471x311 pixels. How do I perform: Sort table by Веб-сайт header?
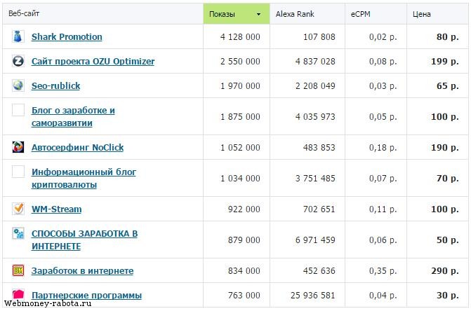coord(102,14)
